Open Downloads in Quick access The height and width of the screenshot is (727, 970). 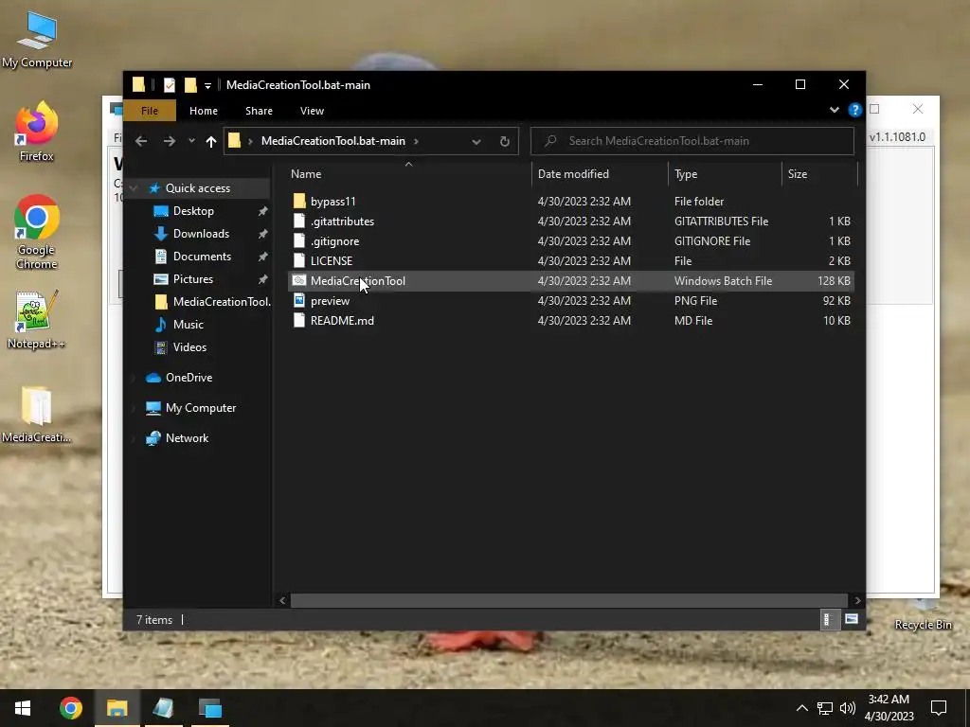pyautogui.click(x=201, y=234)
